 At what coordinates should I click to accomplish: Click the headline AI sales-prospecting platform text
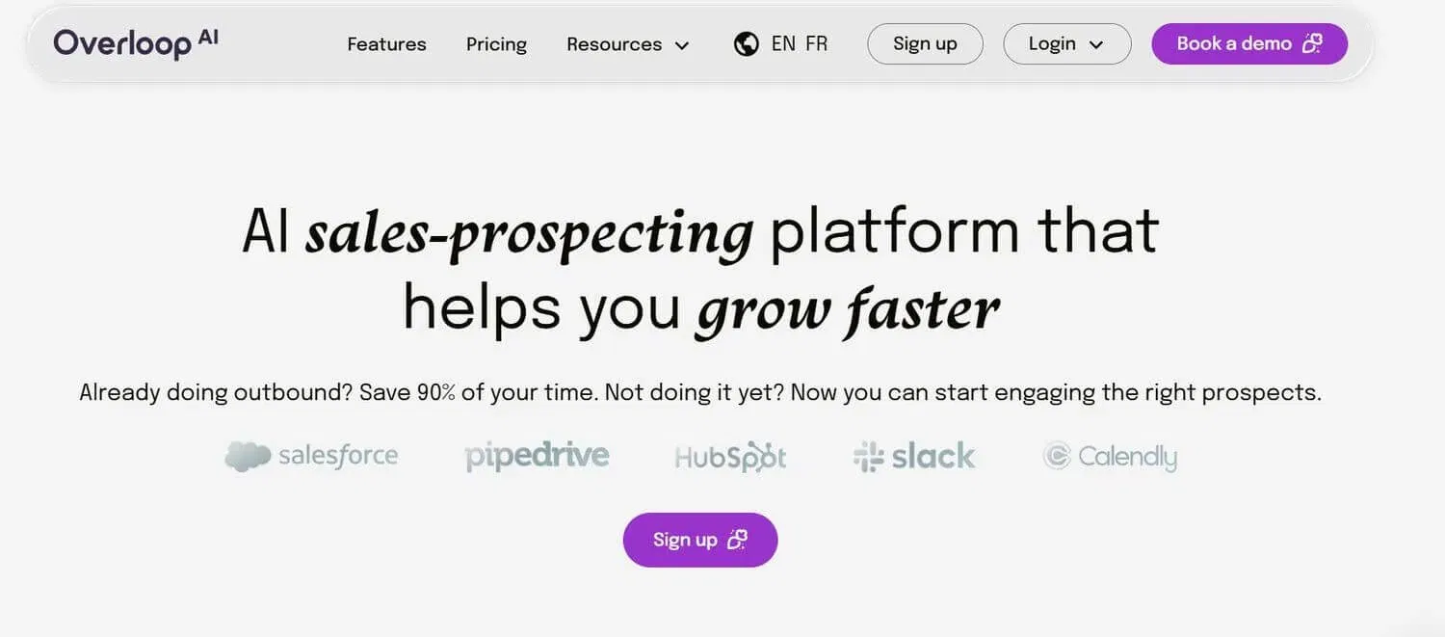coord(700,233)
